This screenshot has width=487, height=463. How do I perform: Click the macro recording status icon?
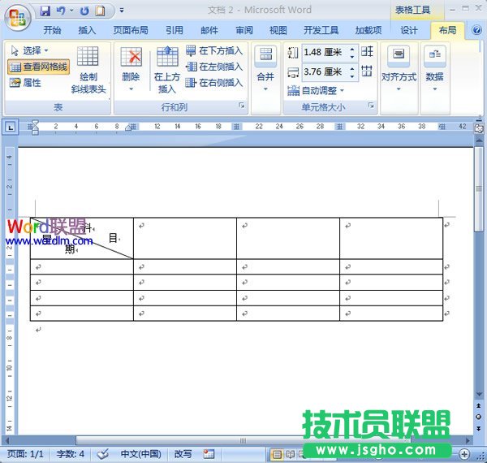(x=209, y=454)
